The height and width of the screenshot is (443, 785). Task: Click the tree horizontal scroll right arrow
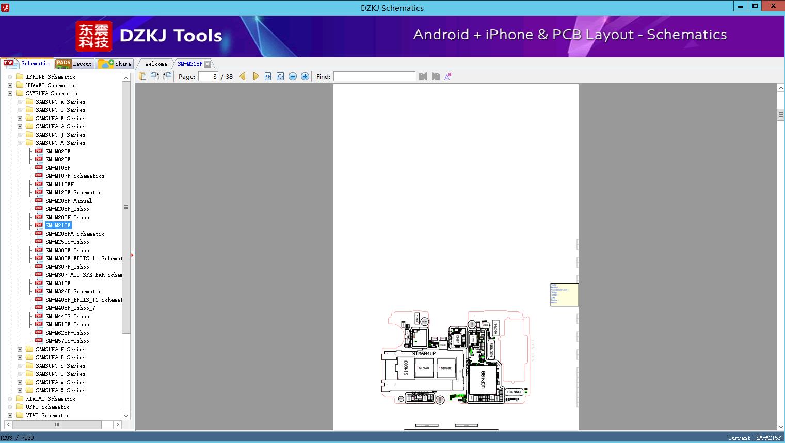[117, 424]
